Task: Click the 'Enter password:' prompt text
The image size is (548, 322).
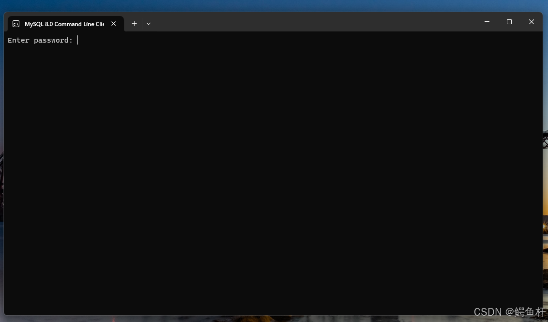Action: (40, 40)
